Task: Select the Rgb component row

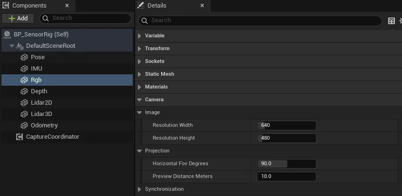Action: pyautogui.click(x=67, y=80)
